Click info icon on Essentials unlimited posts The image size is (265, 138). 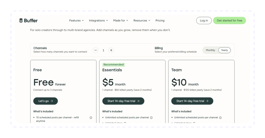(x=151, y=118)
